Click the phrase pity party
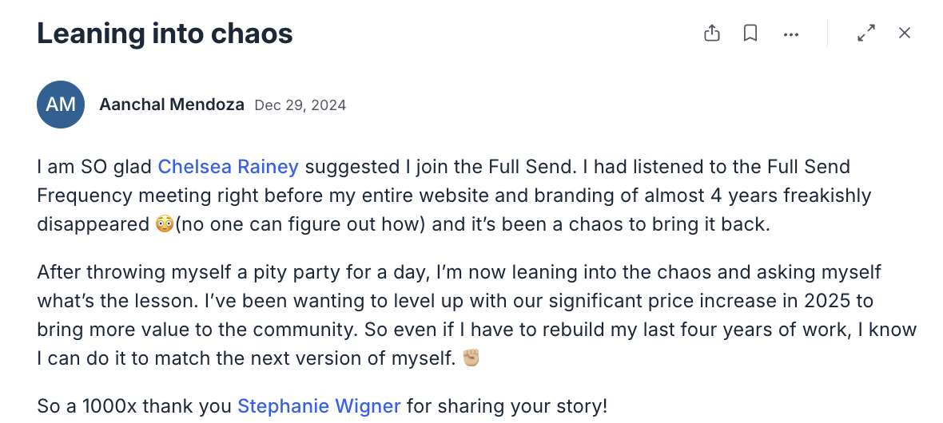The image size is (943, 423). pyautogui.click(x=296, y=272)
